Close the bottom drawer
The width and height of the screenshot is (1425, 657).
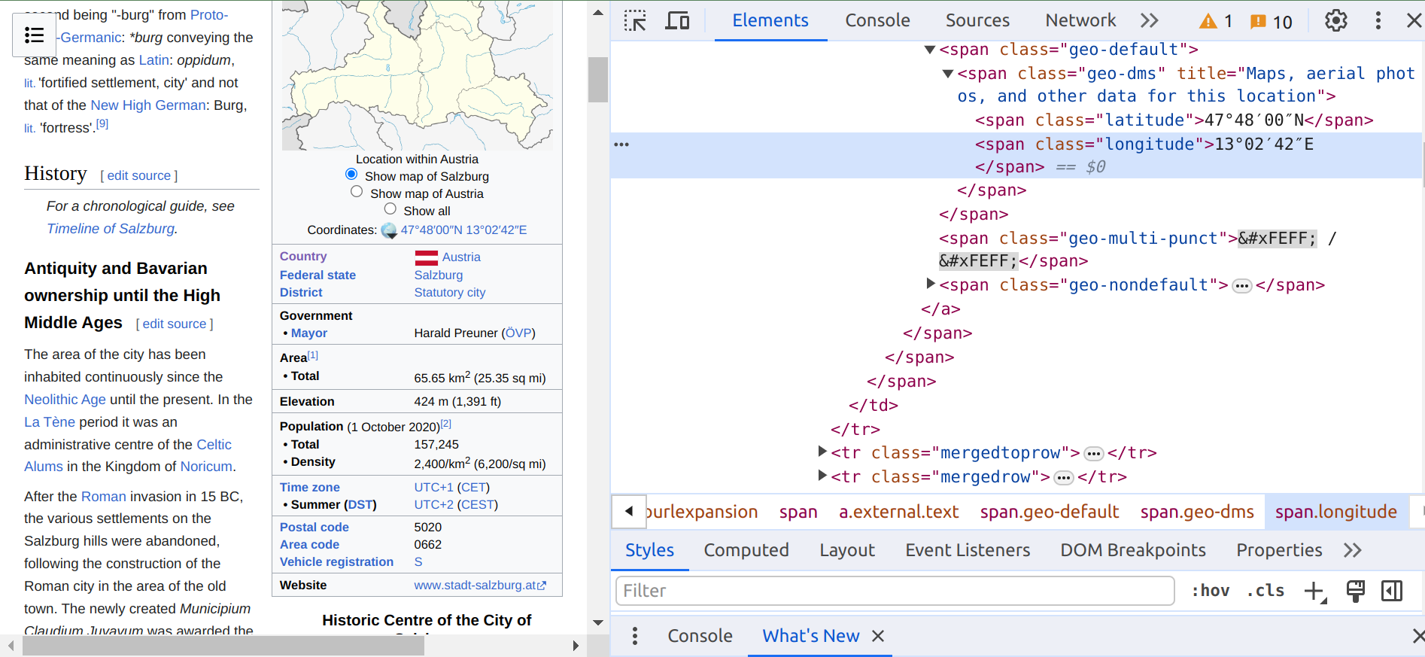pos(1418,636)
